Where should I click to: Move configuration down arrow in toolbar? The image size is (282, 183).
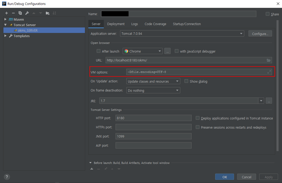tap(41, 13)
